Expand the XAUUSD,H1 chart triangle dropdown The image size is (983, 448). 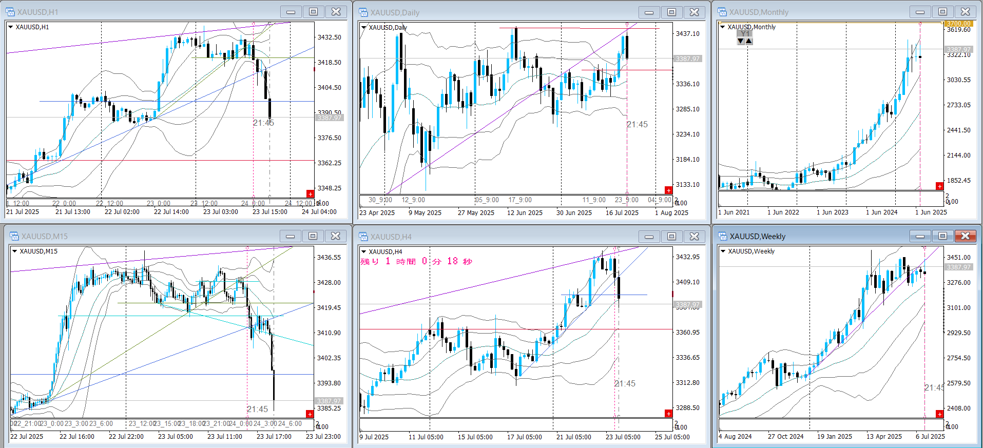[10, 27]
